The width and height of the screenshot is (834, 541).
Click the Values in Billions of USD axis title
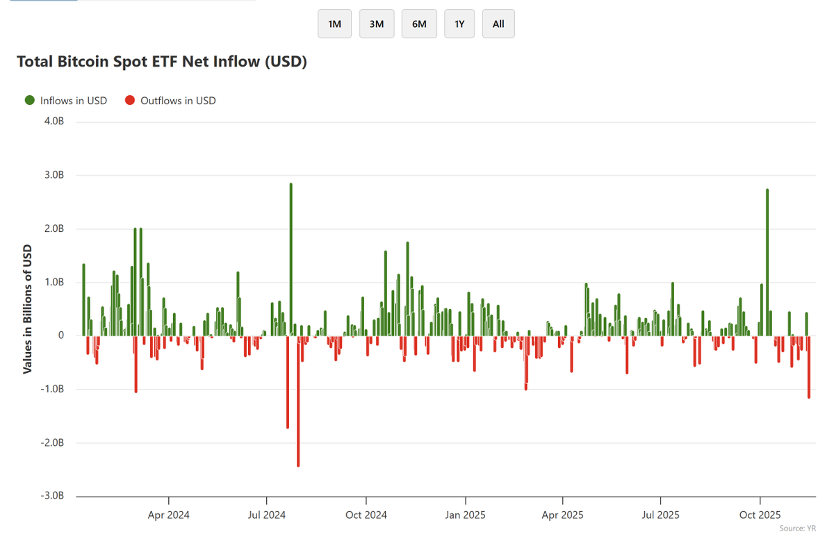(28, 308)
